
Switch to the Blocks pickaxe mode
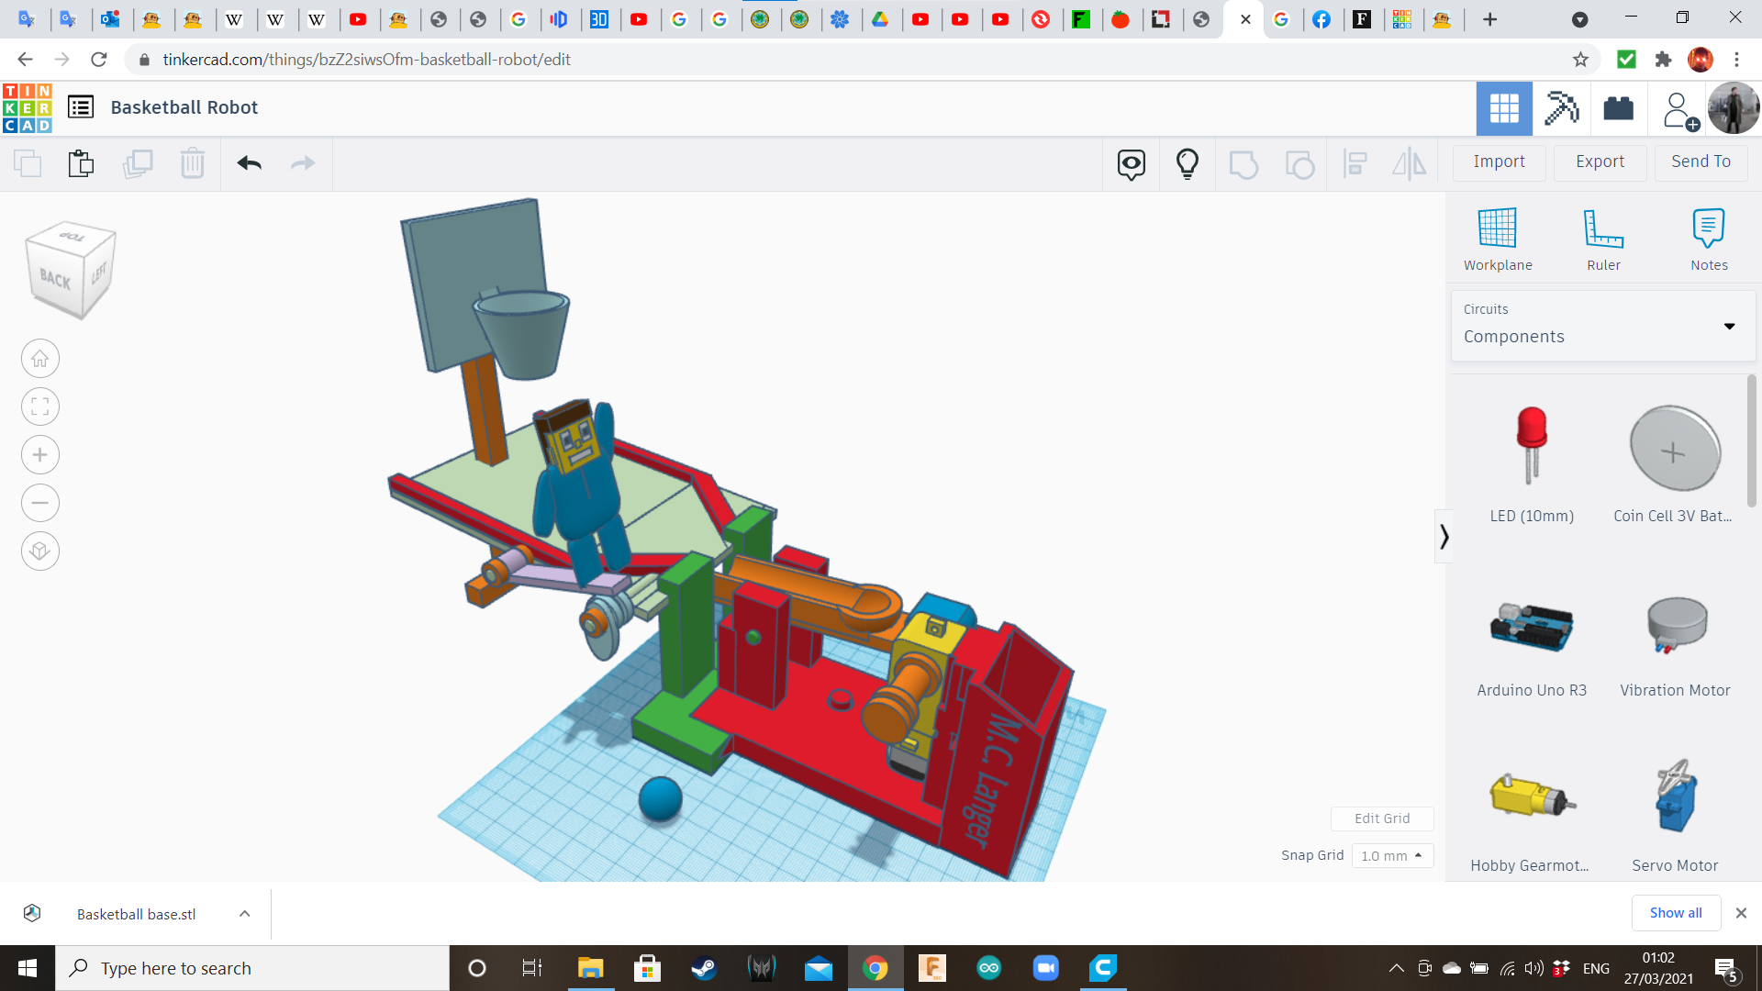coord(1561,108)
